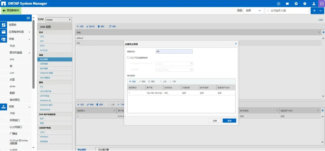Enable the 从以下位置复制规则 checkbox

[128, 57]
